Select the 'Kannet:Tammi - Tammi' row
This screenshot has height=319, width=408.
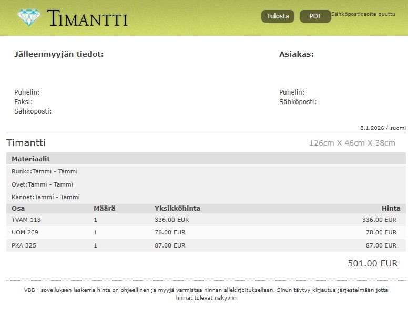tap(46, 197)
